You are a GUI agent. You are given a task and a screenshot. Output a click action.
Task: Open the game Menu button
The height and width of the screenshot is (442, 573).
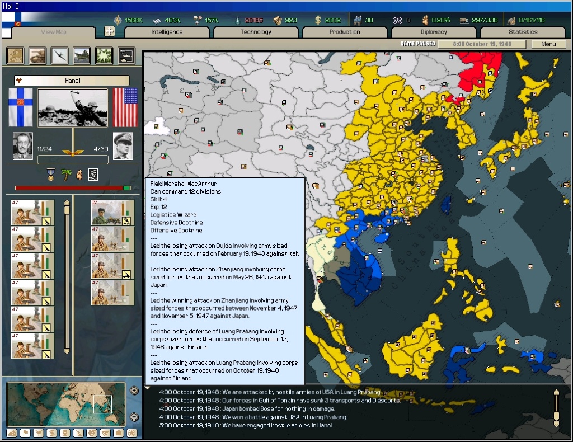pos(548,44)
